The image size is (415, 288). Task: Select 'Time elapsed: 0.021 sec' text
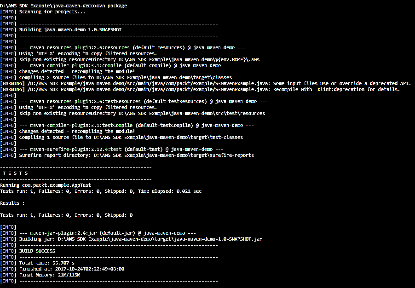pyautogui.click(x=170, y=191)
